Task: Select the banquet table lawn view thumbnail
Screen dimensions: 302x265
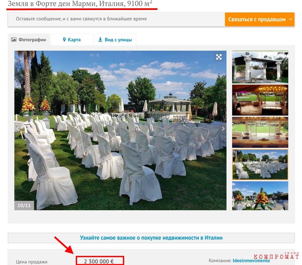Action: (260, 132)
